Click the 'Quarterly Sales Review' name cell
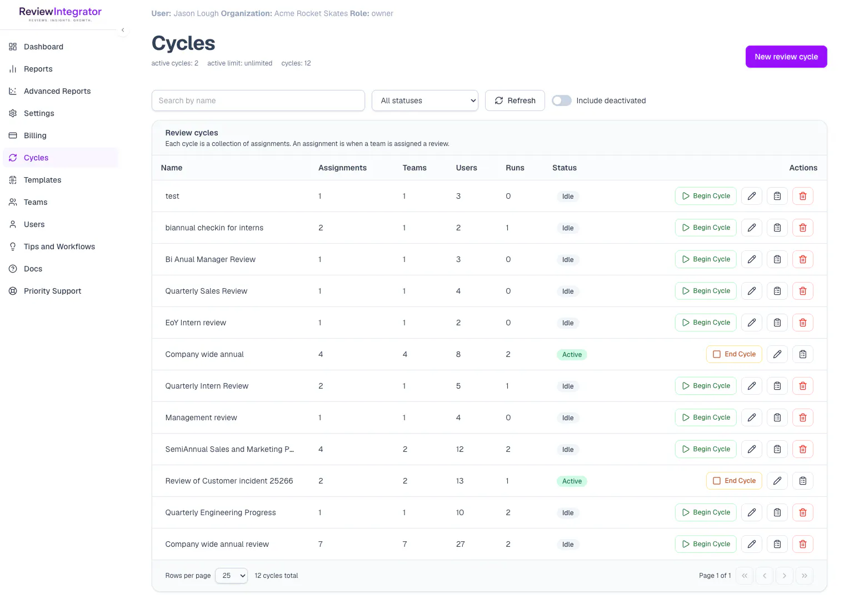The image size is (854, 604). [x=206, y=291]
